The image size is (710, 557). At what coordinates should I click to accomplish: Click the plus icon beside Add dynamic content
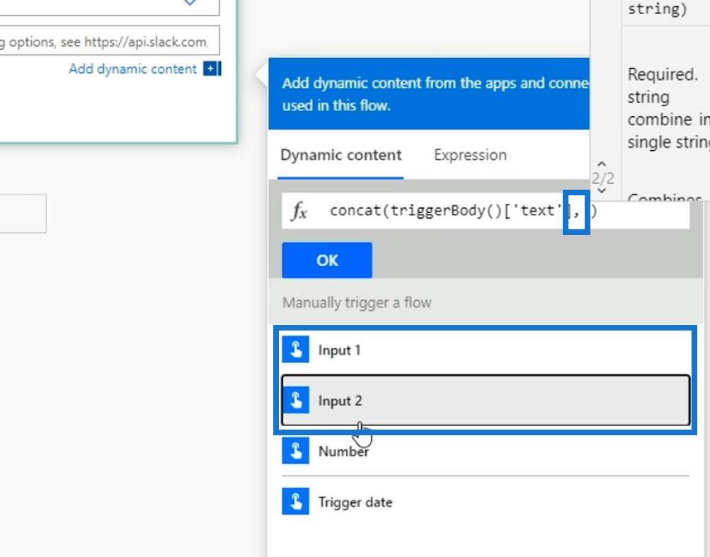(212, 69)
